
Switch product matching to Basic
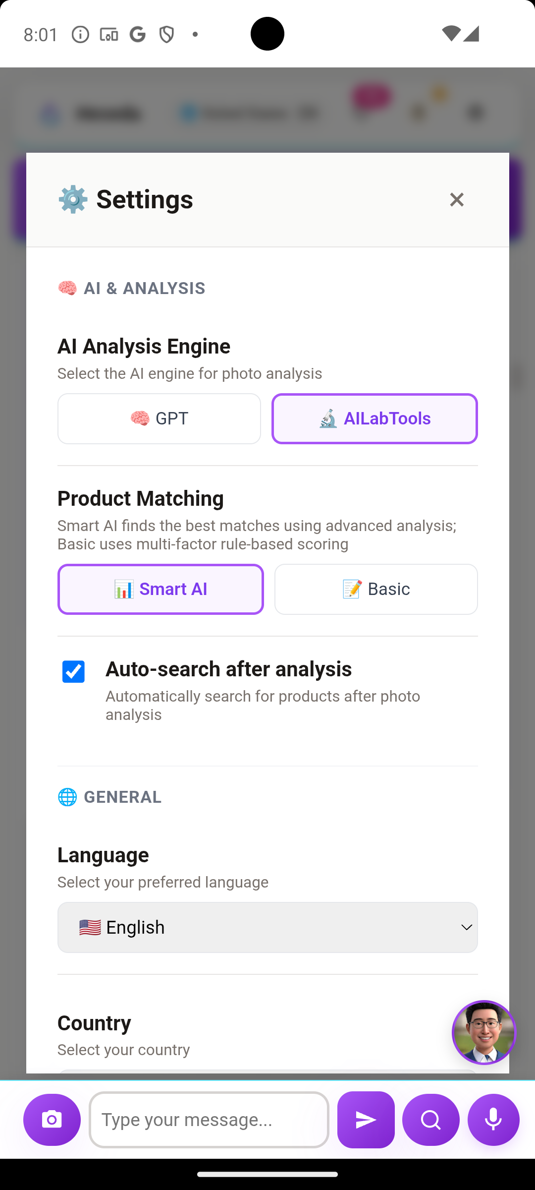(x=376, y=589)
